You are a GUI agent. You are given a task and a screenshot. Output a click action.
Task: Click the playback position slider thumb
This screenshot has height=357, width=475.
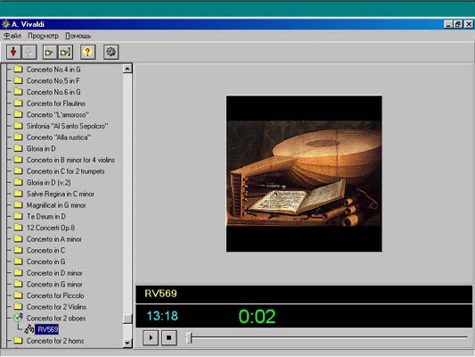pyautogui.click(x=189, y=337)
